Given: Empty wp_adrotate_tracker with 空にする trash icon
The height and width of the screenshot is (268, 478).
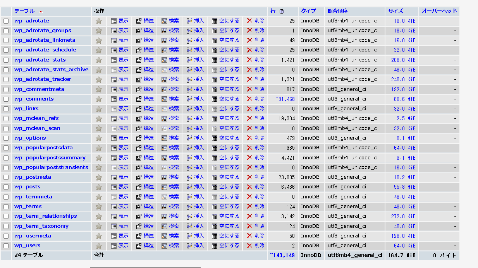Looking at the screenshot, I should tap(215, 79).
